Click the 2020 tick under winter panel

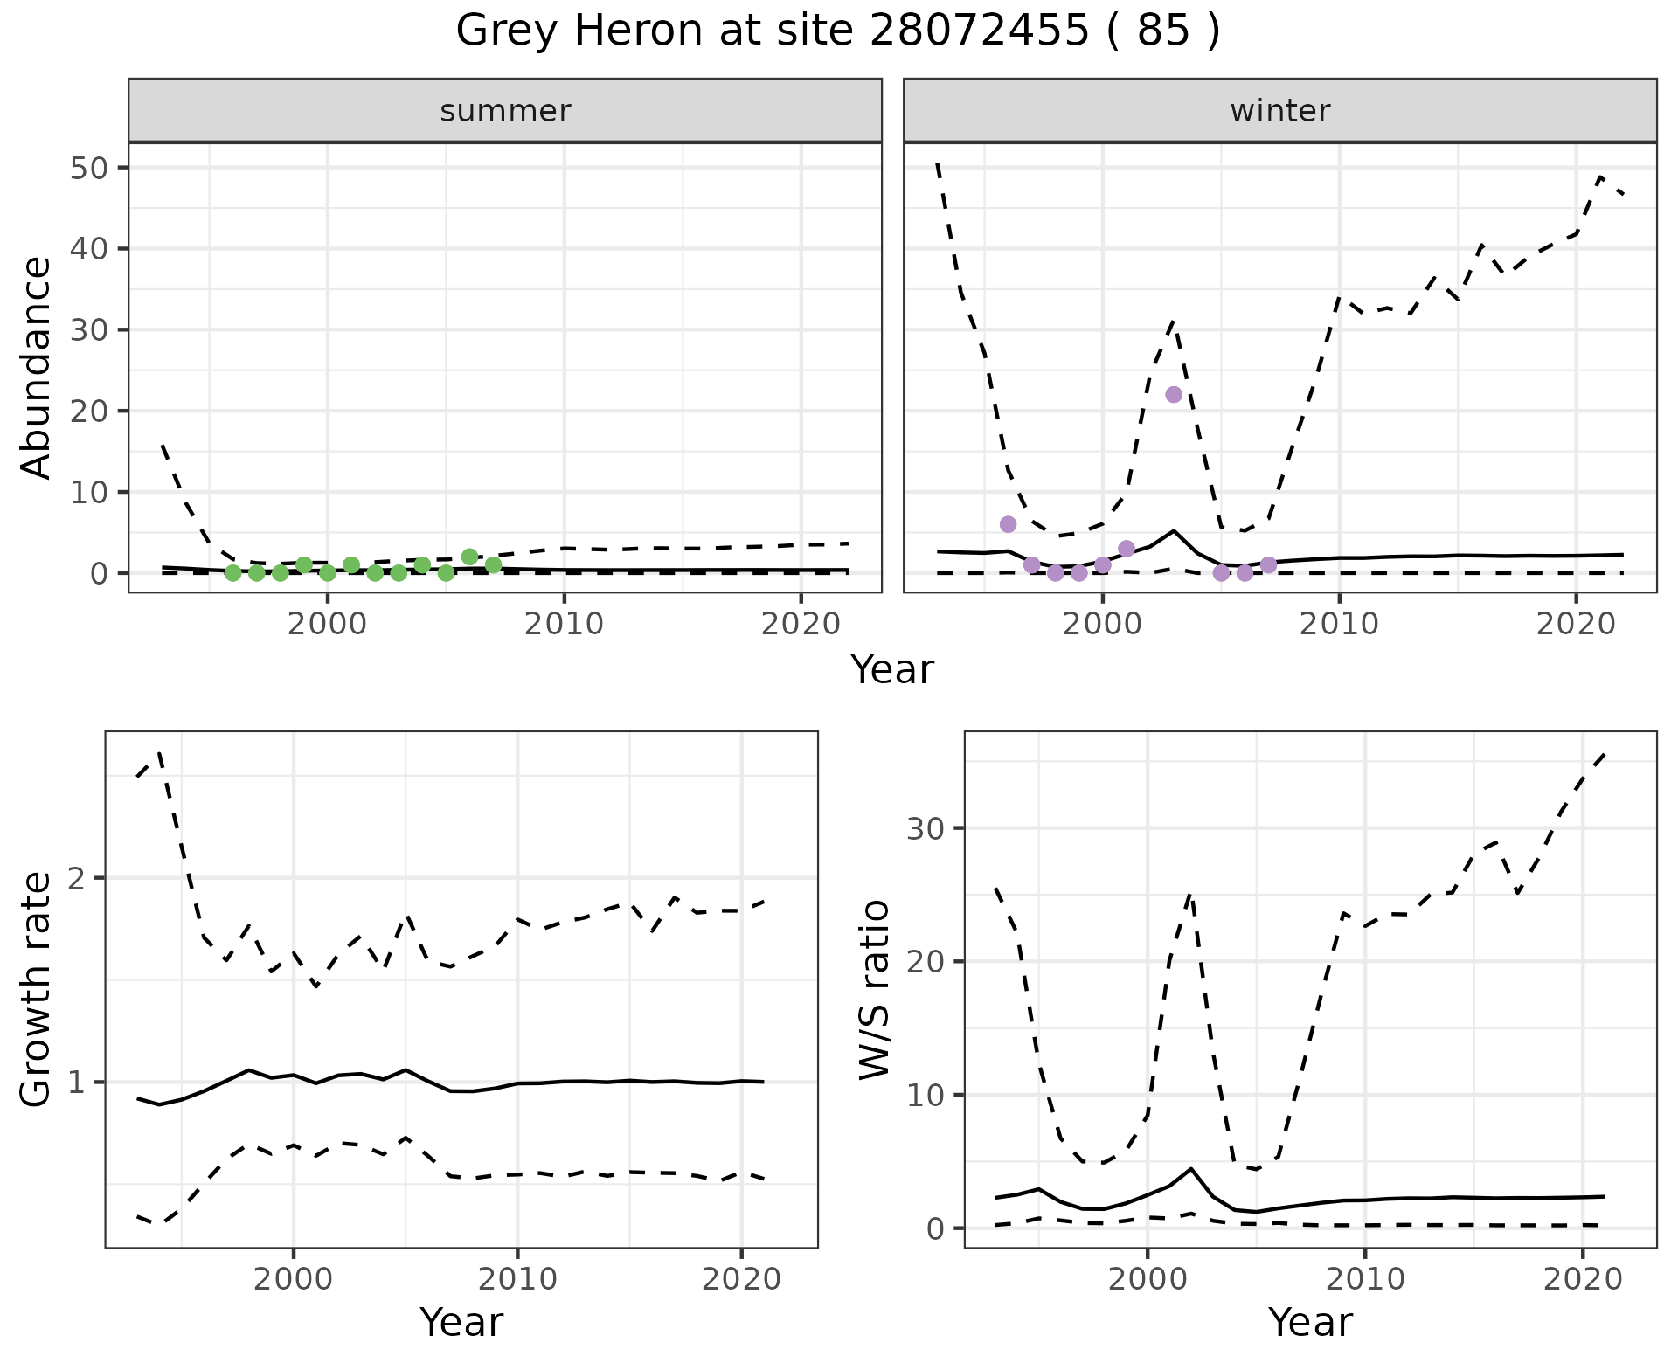pos(1576,624)
